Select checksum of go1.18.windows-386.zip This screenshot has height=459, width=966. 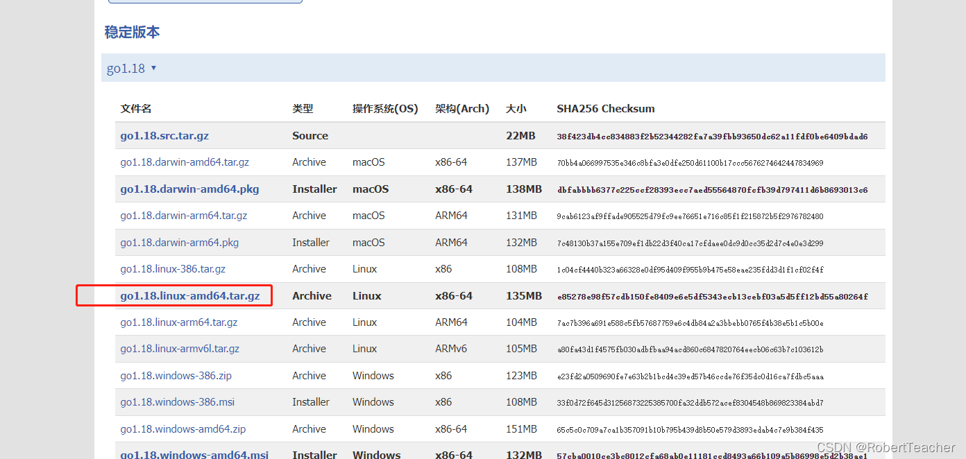click(690, 376)
